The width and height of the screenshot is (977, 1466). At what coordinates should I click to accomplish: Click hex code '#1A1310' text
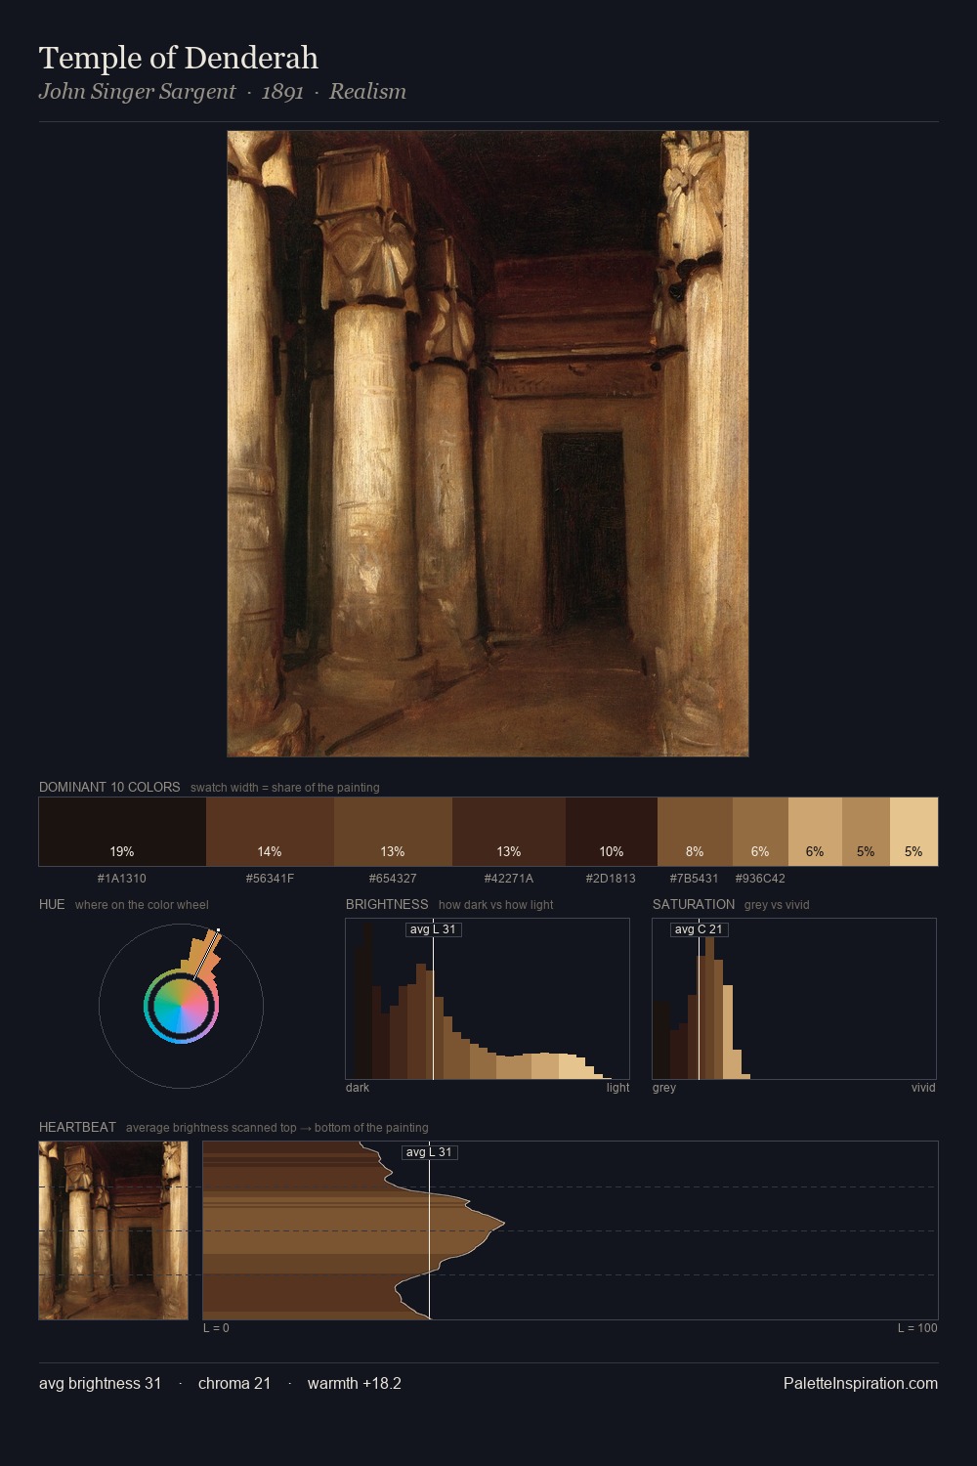(122, 879)
